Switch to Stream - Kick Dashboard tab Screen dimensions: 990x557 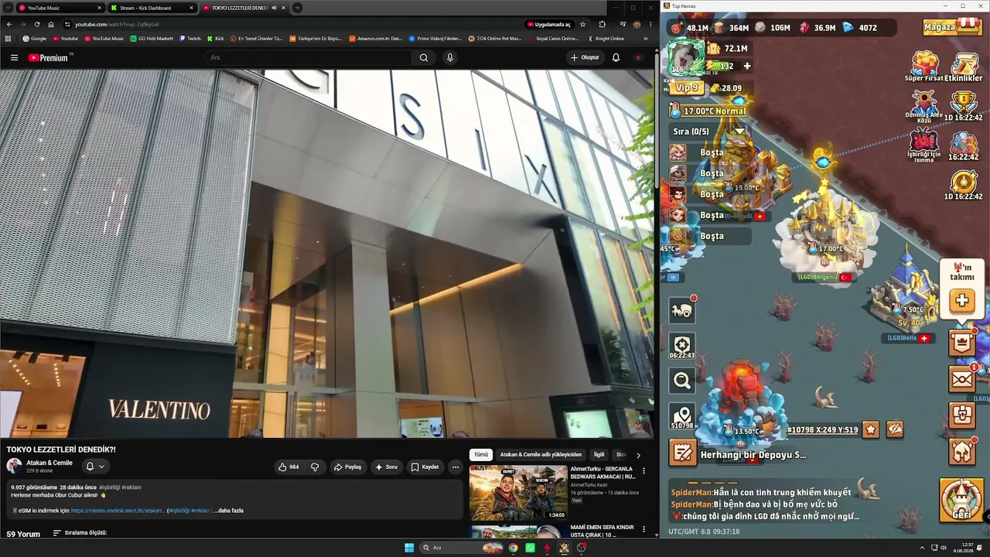(152, 8)
